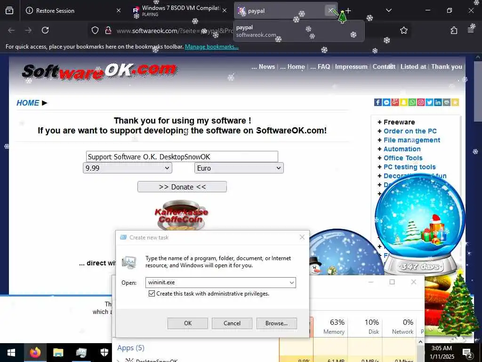Open Office Tools category
This screenshot has height=362, width=482.
[403, 158]
